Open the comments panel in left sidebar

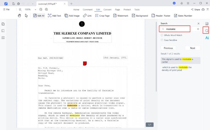3,38
